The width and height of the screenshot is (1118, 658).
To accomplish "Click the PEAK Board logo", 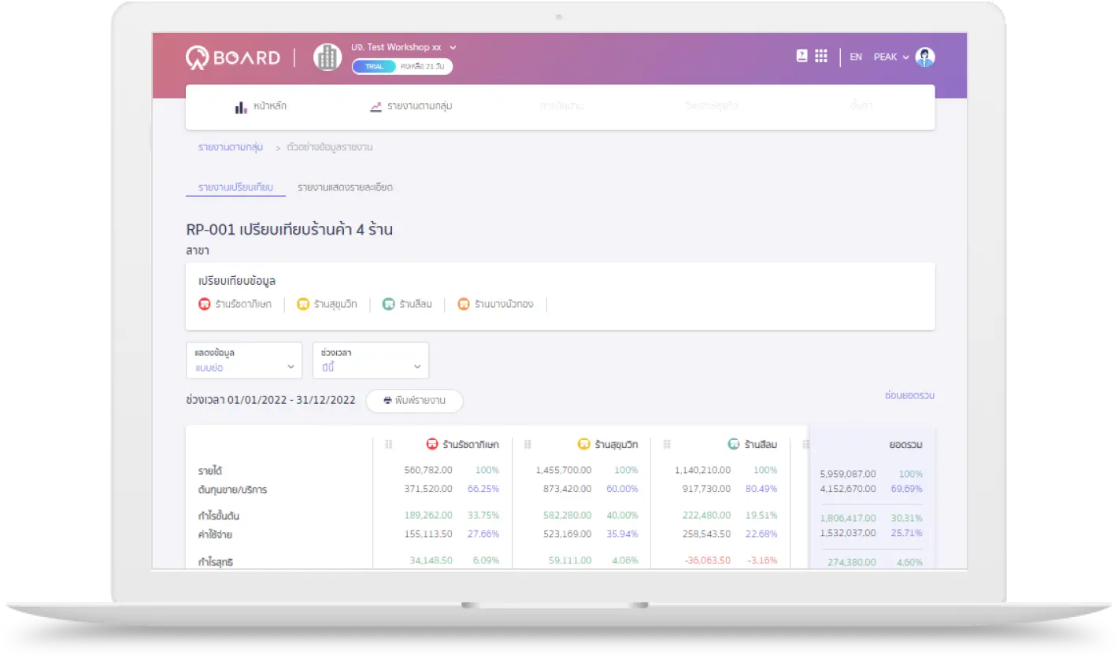I will (232, 57).
